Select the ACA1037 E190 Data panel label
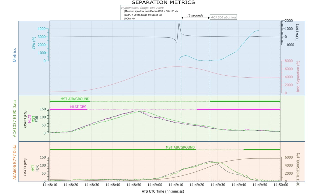 coord(14,118)
